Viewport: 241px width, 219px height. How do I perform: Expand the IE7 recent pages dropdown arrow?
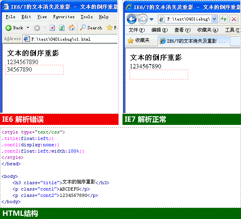tap(151, 19)
